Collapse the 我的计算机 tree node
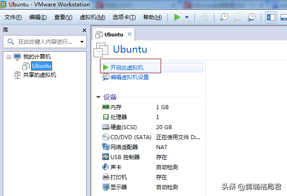 (9, 57)
